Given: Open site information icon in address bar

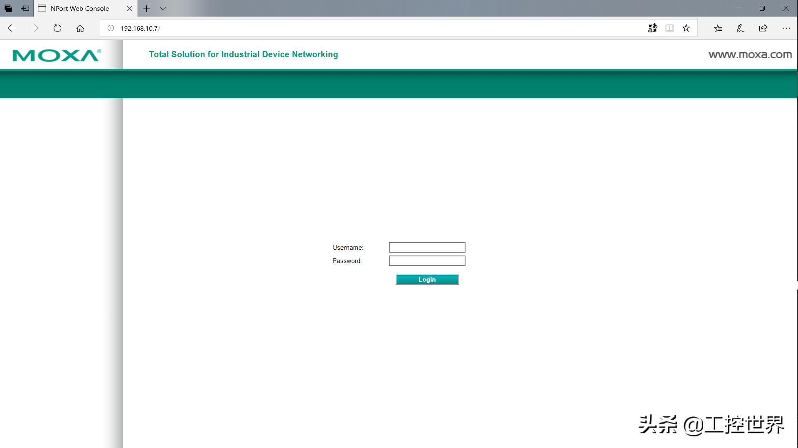Looking at the screenshot, I should pos(111,28).
